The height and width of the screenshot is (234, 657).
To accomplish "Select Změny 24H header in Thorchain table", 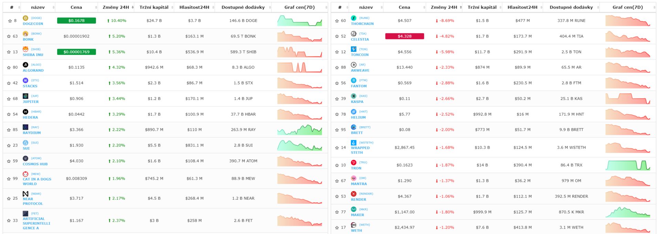I will pyautogui.click(x=444, y=7).
